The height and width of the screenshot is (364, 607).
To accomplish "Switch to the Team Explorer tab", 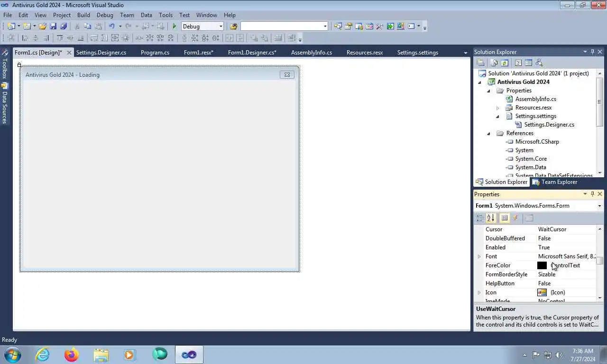I will (555, 182).
